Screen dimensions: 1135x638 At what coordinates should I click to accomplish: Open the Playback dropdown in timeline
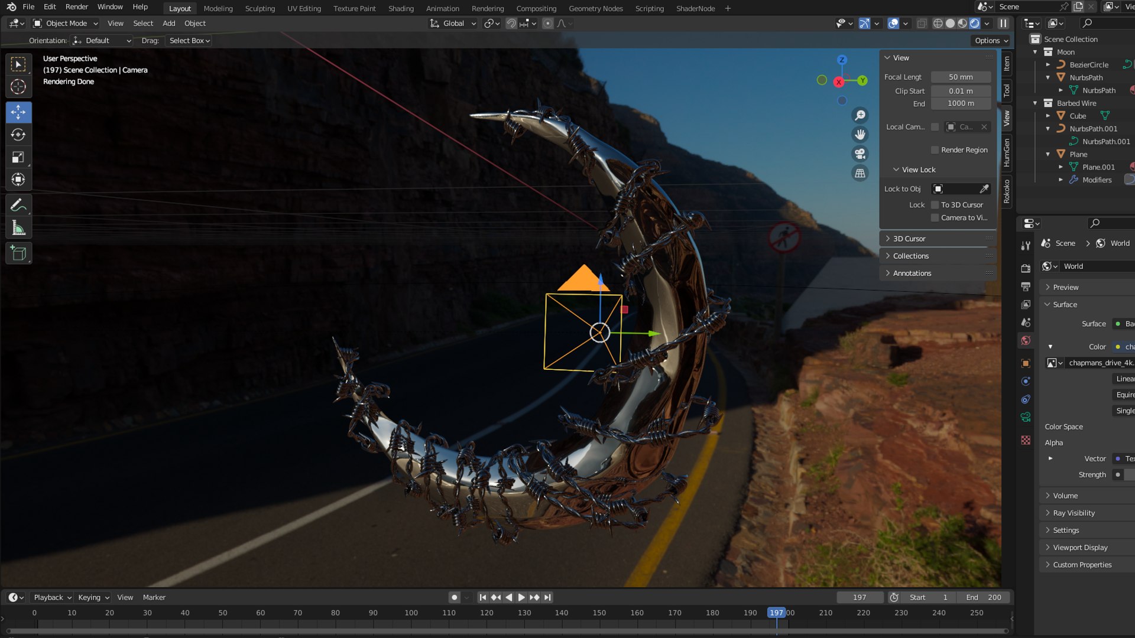(x=52, y=598)
